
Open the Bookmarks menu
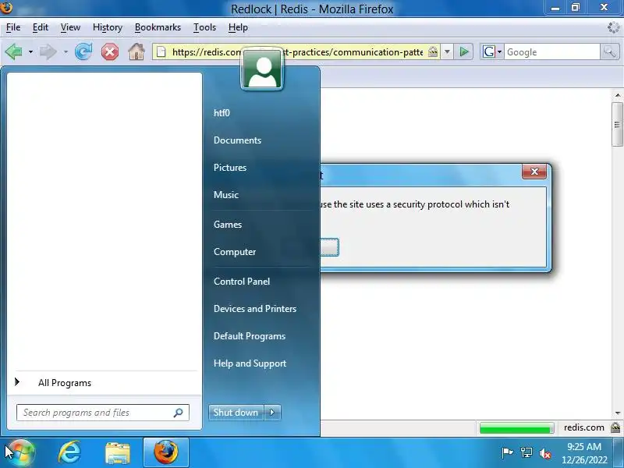tap(158, 27)
